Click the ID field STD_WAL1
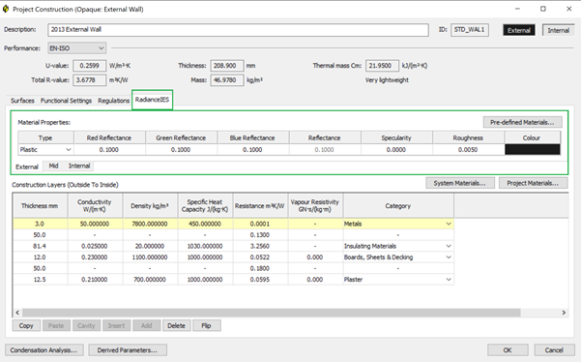 pos(470,30)
